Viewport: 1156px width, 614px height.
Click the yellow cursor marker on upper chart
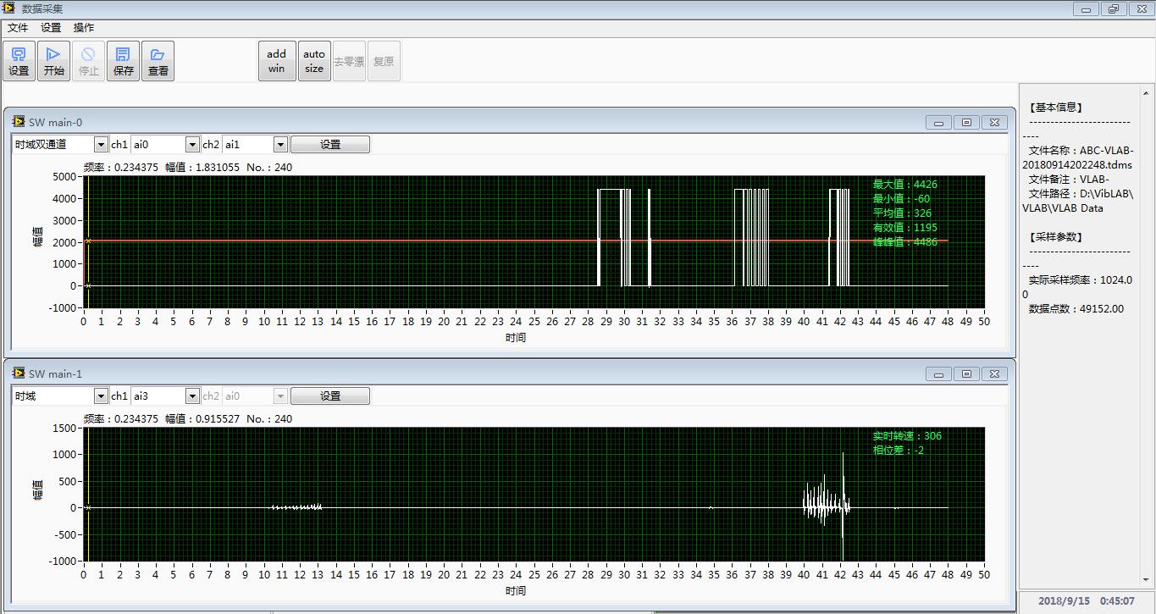[x=87, y=241]
